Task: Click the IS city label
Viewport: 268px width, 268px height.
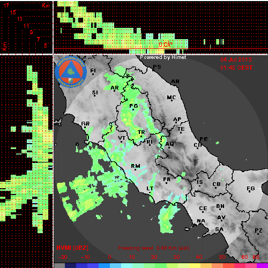Action: [200, 182]
